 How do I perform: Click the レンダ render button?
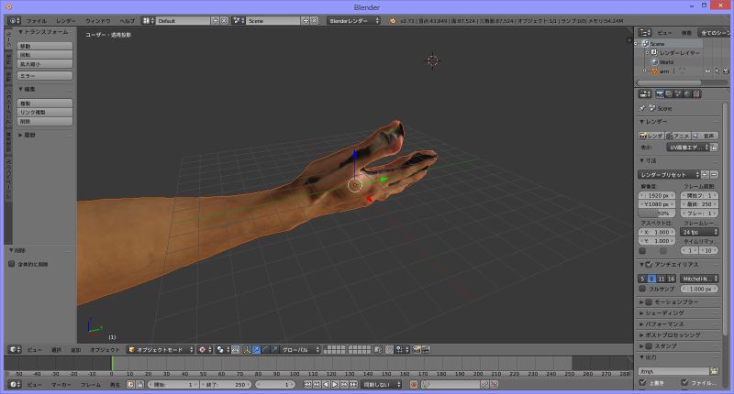click(x=651, y=136)
